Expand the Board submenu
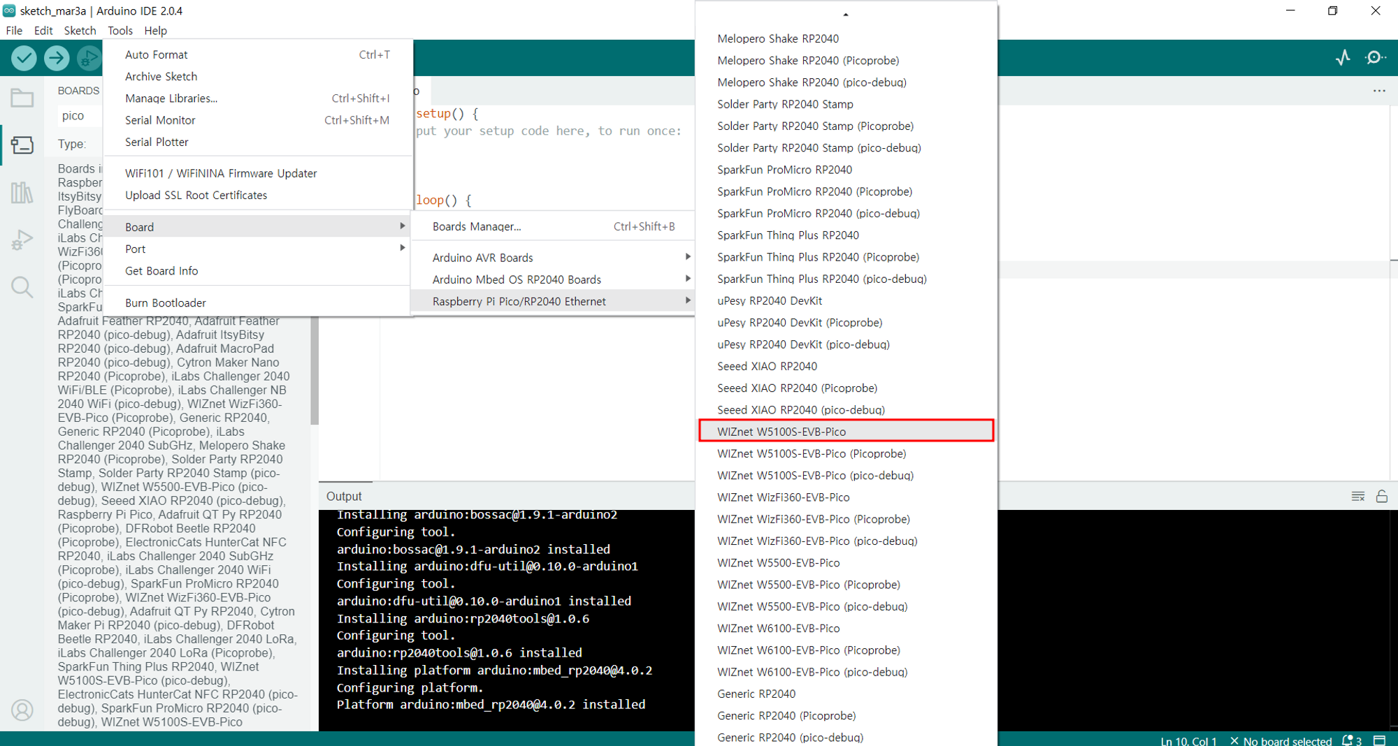Screen dimensions: 1398x746 coord(139,226)
